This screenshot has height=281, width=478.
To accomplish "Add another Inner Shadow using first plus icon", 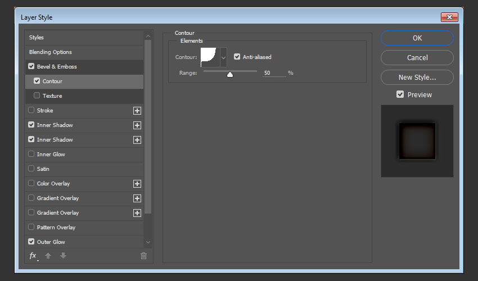I will click(137, 125).
